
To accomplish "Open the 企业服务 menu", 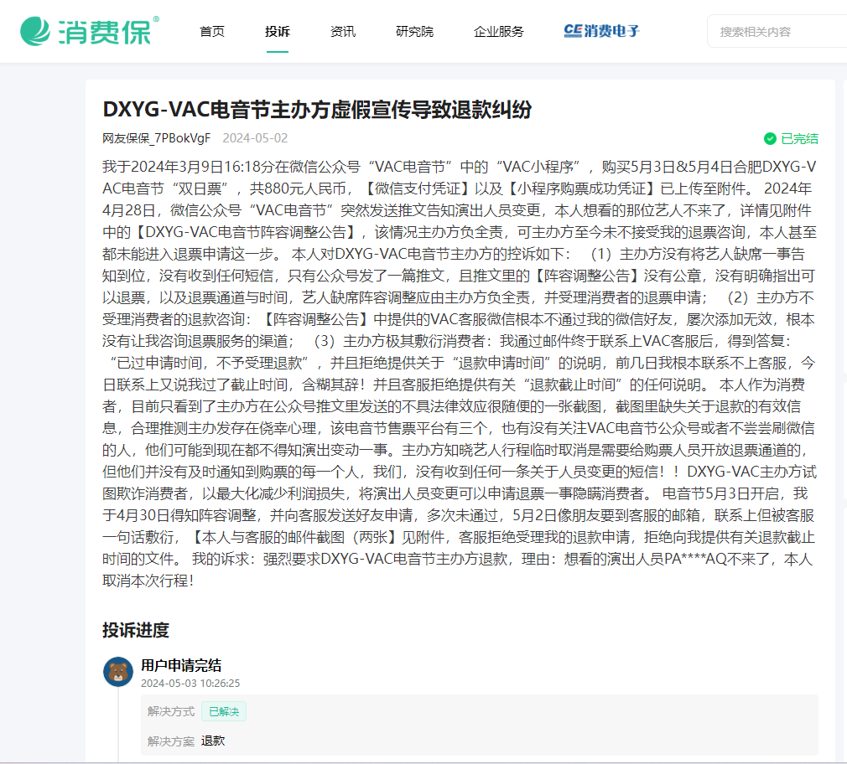I will pos(498,32).
